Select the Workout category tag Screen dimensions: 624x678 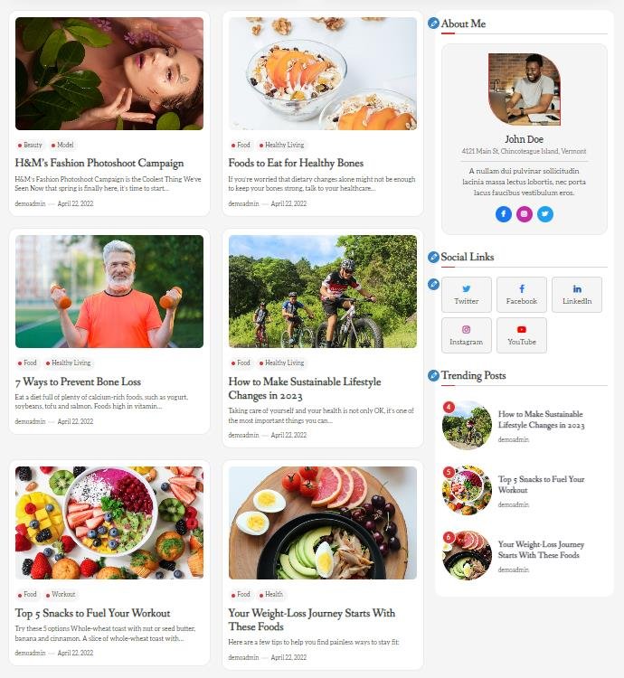pos(61,594)
